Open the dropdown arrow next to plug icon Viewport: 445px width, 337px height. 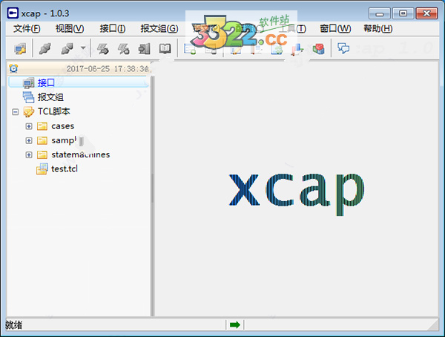click(x=83, y=48)
